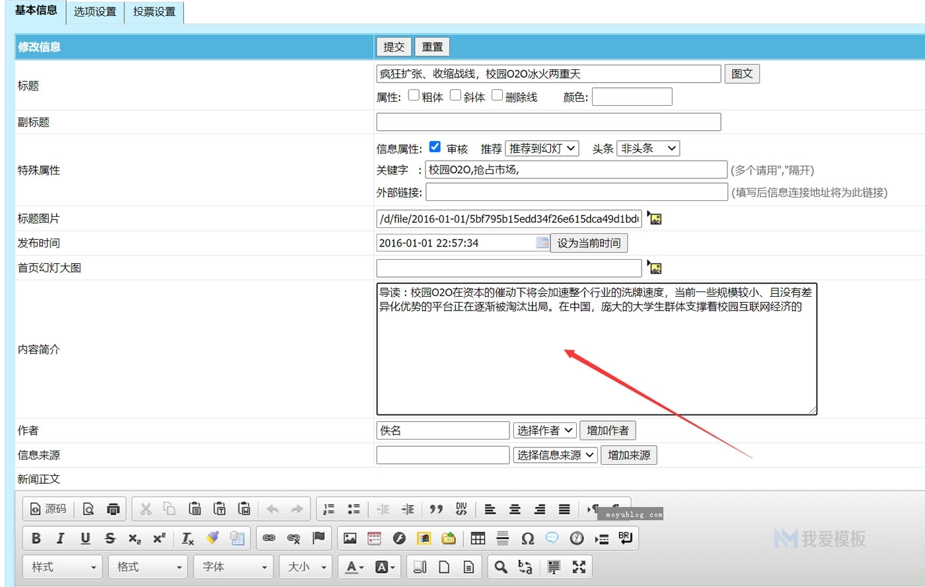Click the 图文 button beside title

[742, 73]
